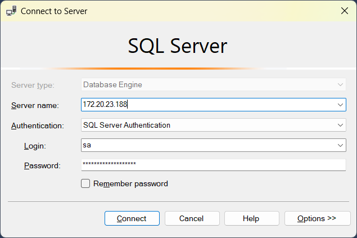Click into the Password field
This screenshot has width=357, height=238.
pyautogui.click(x=214, y=165)
